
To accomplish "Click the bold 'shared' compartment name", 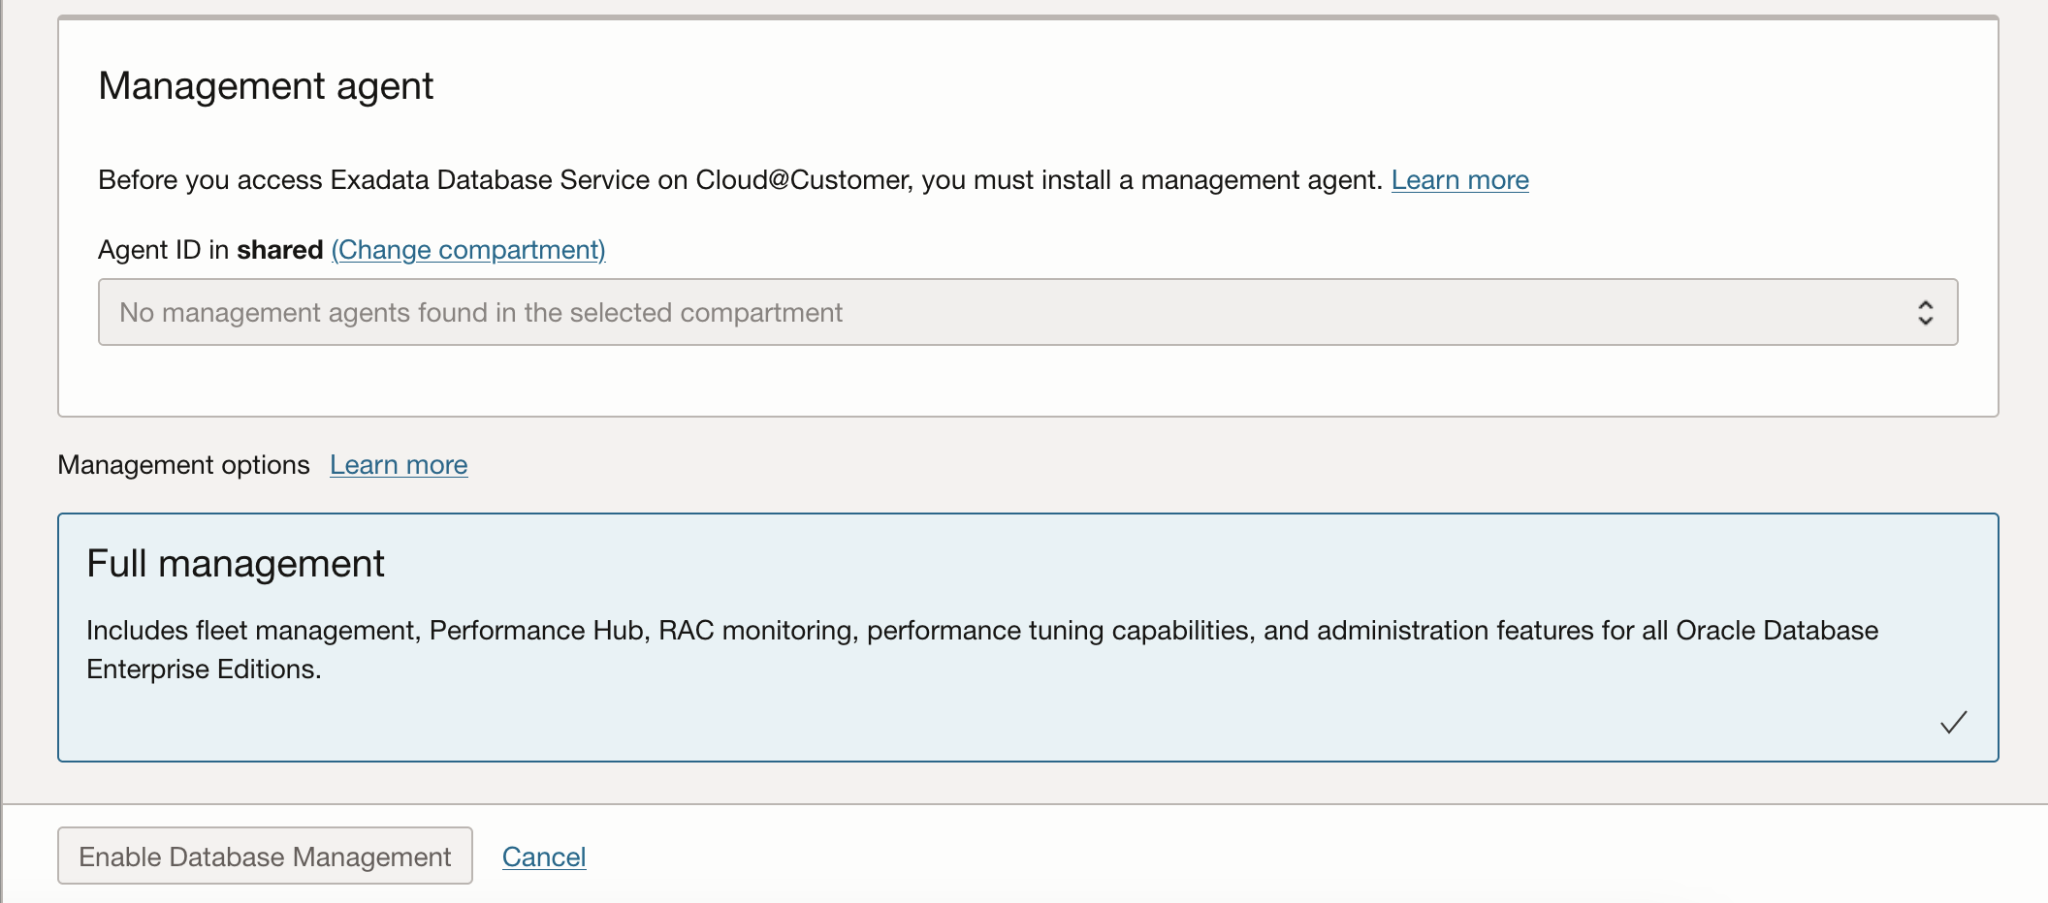I will [279, 250].
